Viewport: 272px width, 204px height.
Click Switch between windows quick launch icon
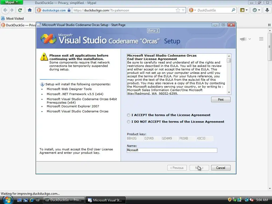[25, 200]
